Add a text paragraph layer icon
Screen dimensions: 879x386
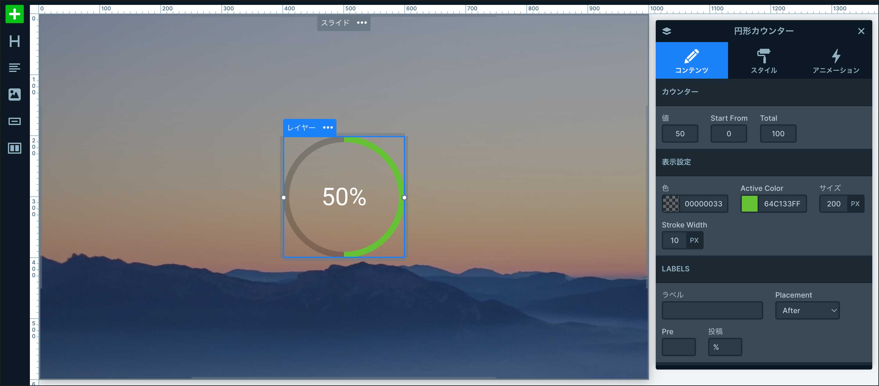(14, 67)
